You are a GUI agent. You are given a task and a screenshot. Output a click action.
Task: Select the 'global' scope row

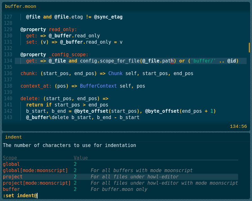pos(11,164)
